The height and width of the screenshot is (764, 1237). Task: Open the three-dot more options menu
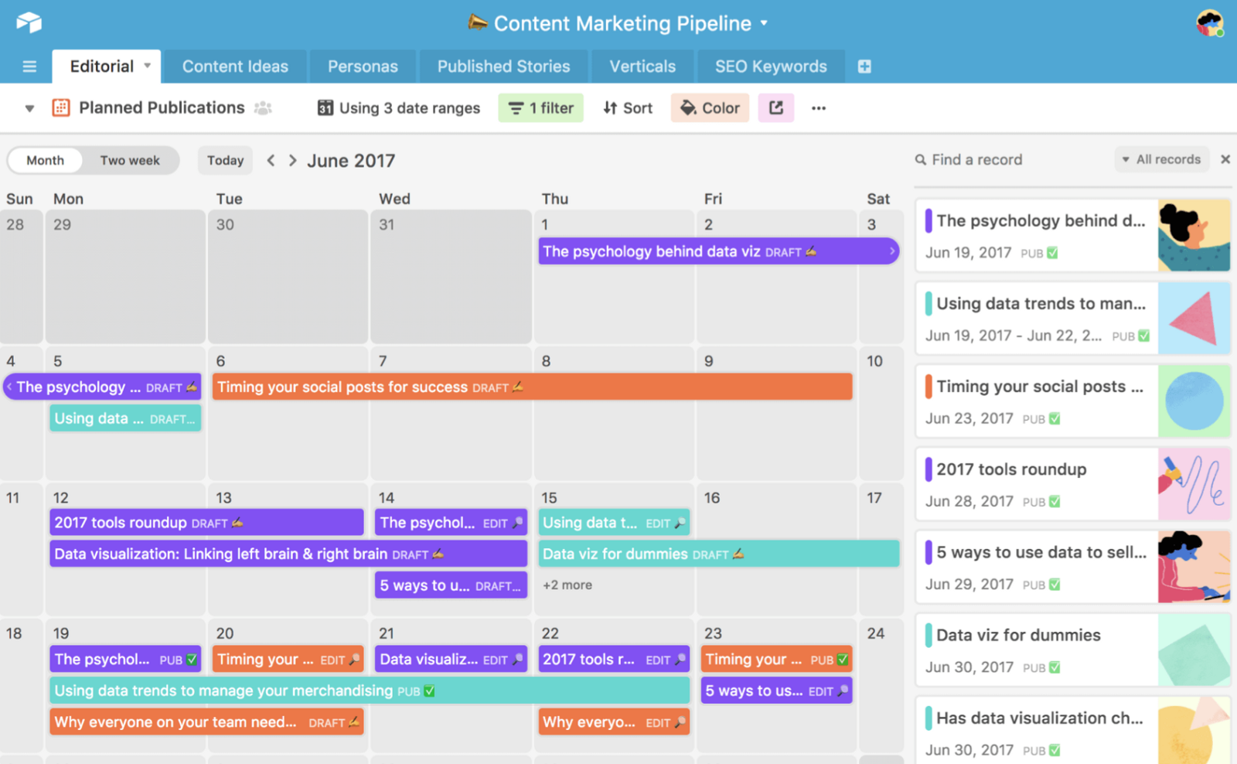tap(819, 108)
